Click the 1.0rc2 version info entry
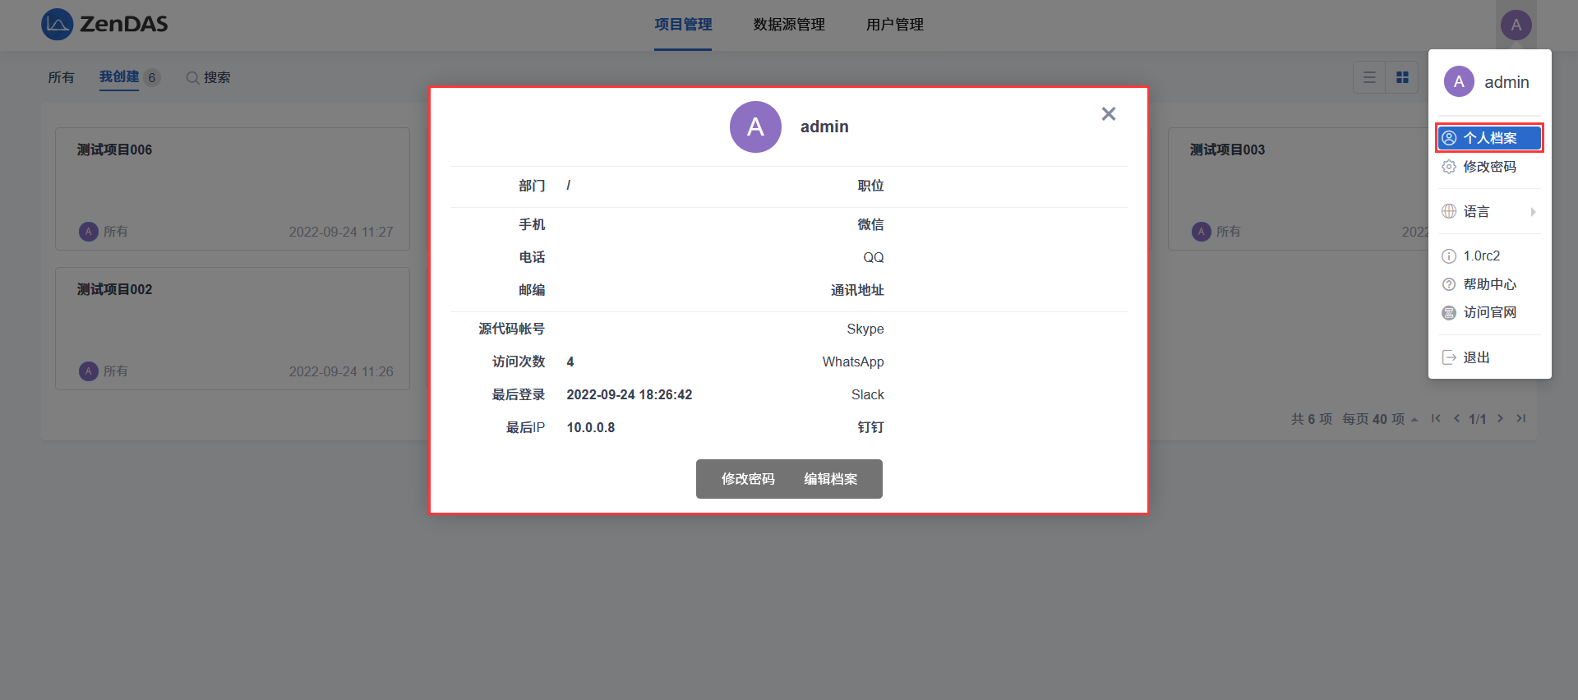Screen dimensions: 1578x700 click(1481, 256)
